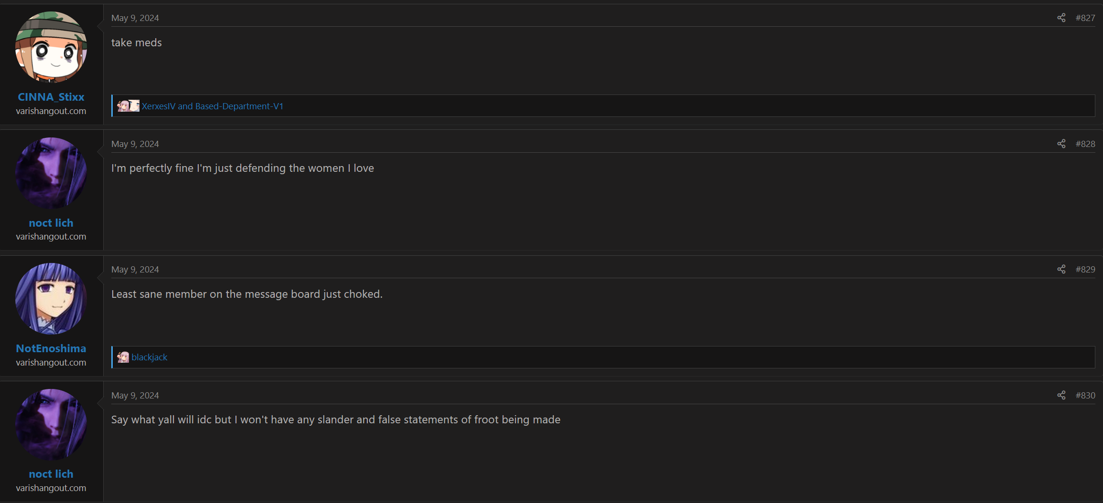This screenshot has width=1103, height=503.
Task: Open noct lich avatar on post #828
Action: point(51,173)
